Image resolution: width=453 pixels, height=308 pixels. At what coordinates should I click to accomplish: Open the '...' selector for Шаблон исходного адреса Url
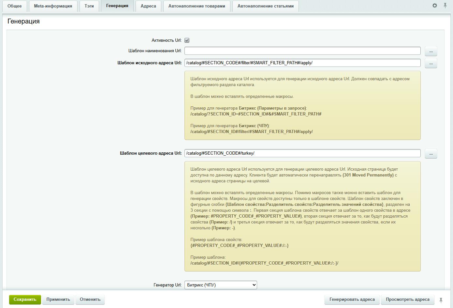(431, 63)
